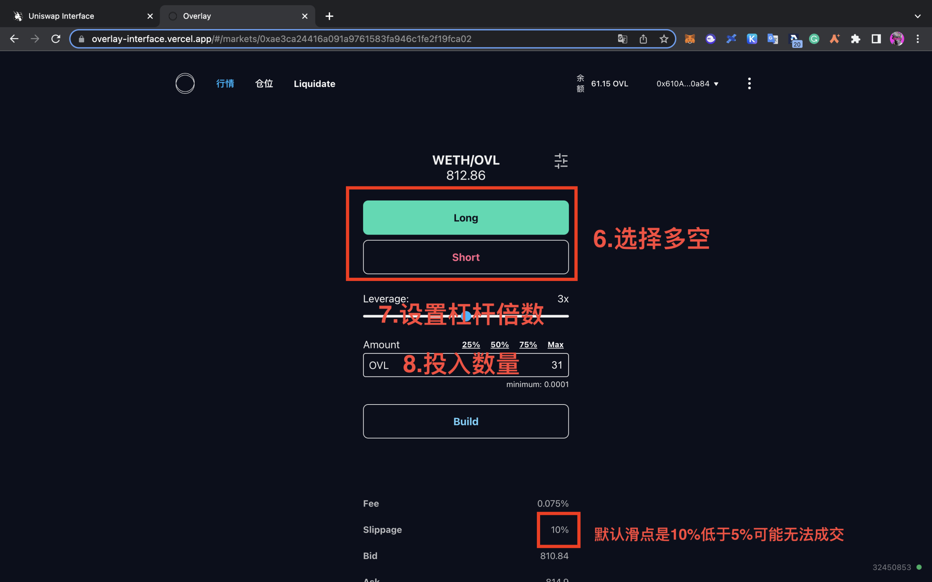Click the browser address bar URL
This screenshot has width=932, height=582.
pos(282,39)
